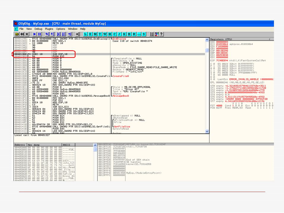284x213 pixels.
Task: Open a file with the folder toolbar icon
Action: coord(17,34)
